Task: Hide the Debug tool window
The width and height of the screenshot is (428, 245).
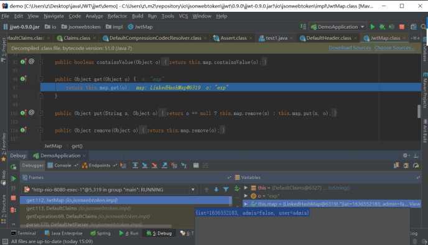Action: click(416, 155)
